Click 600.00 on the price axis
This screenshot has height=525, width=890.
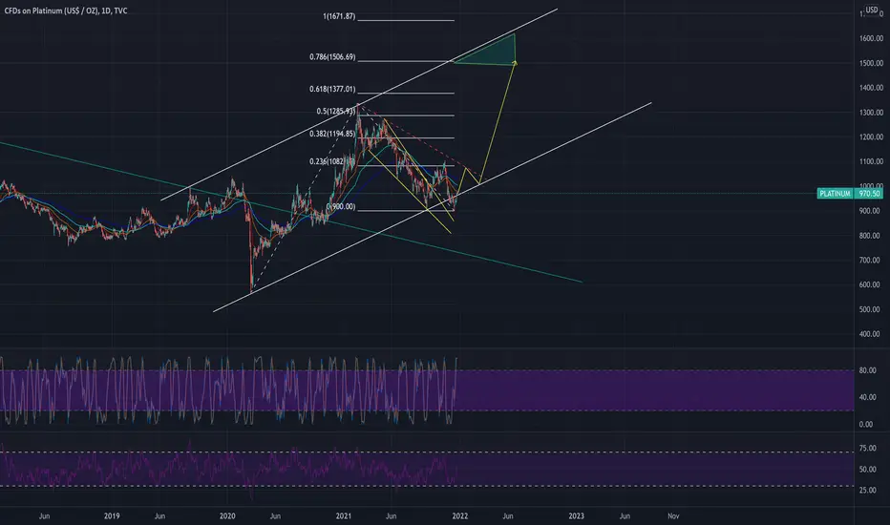point(871,284)
